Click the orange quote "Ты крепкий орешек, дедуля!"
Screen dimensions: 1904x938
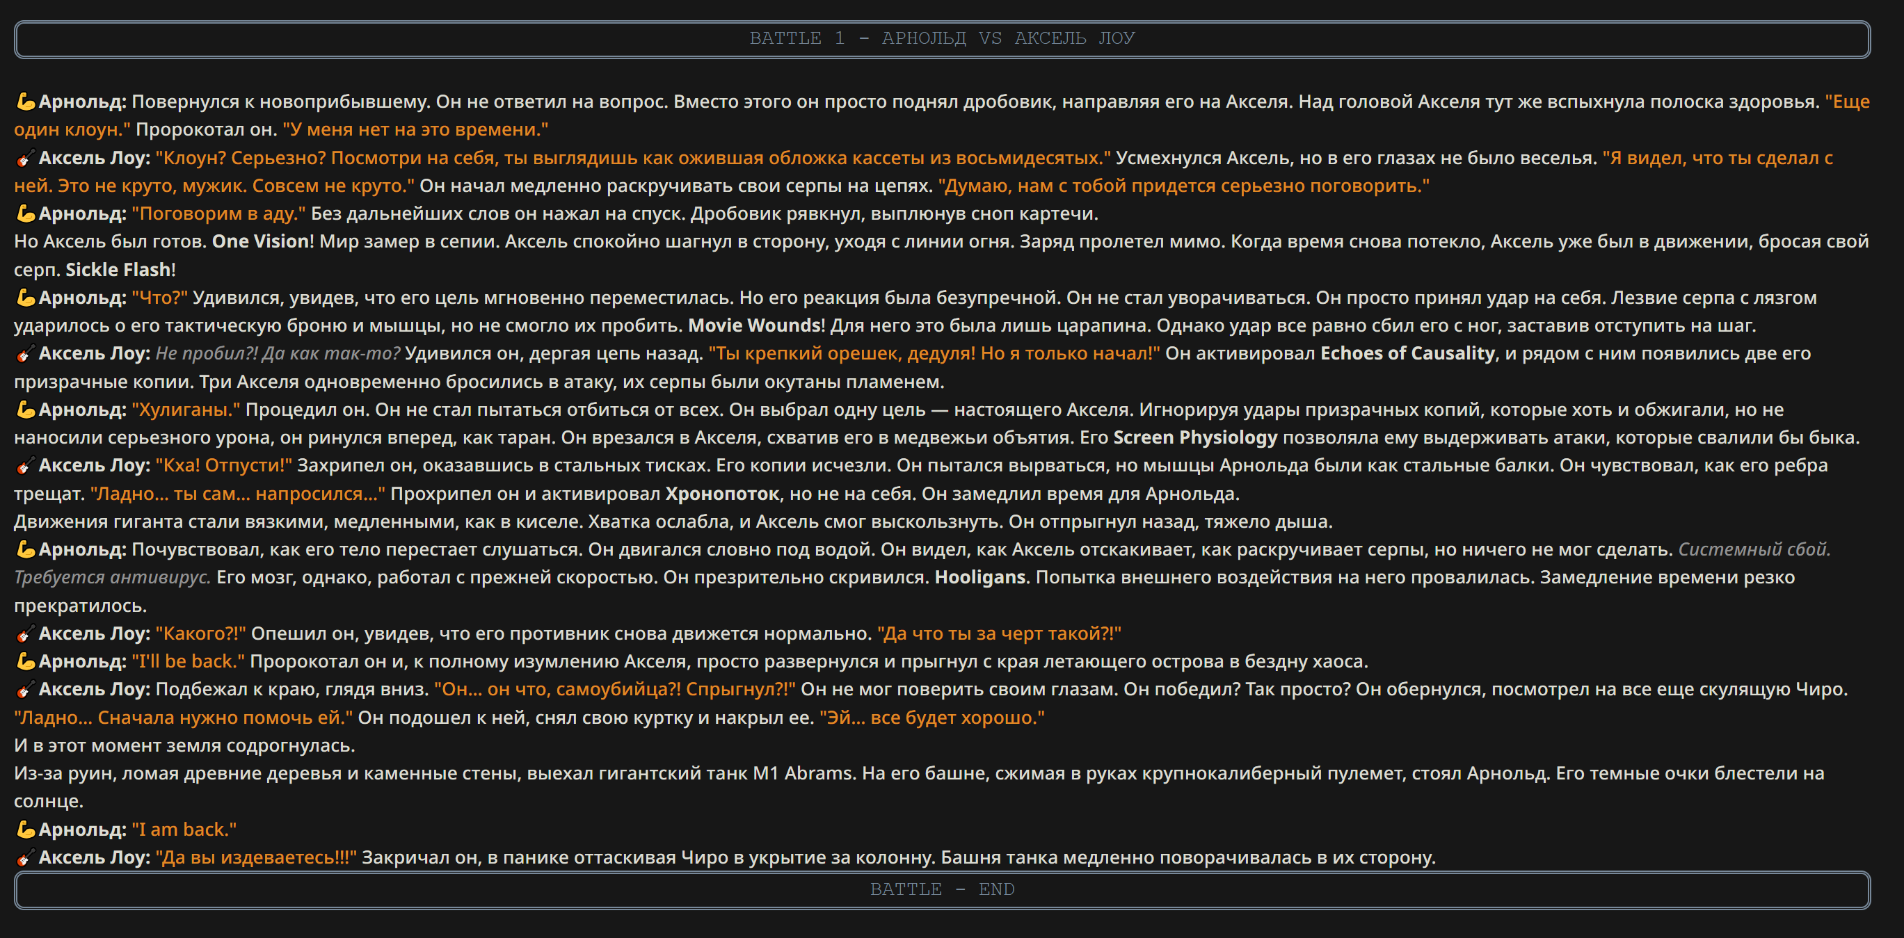click(842, 354)
